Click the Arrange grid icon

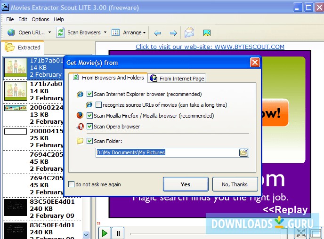click(x=115, y=32)
